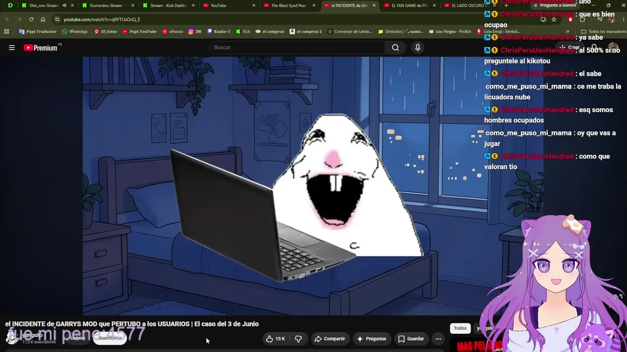Image resolution: width=627 pixels, height=352 pixels.
Task: Open the El fotos Pinterest bookmark
Action: (x=105, y=31)
